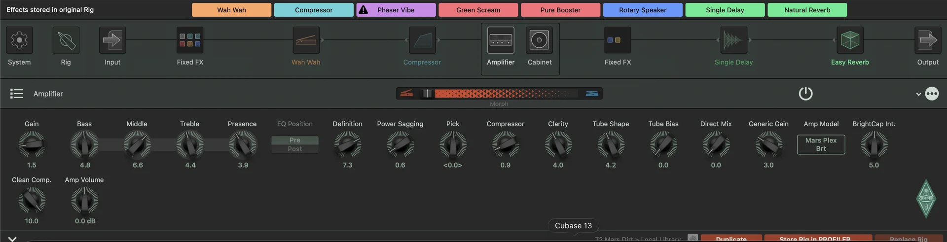Click the Duplicate button

tap(731, 239)
